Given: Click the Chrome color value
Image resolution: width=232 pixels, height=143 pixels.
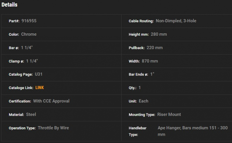Looking at the screenshot, I should 29,34.
